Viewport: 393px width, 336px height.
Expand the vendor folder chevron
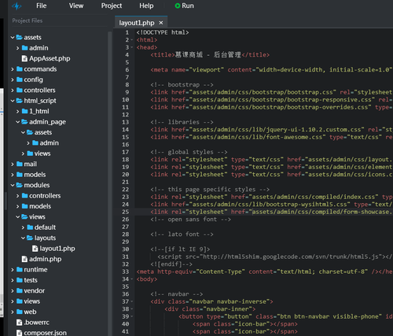point(13,291)
